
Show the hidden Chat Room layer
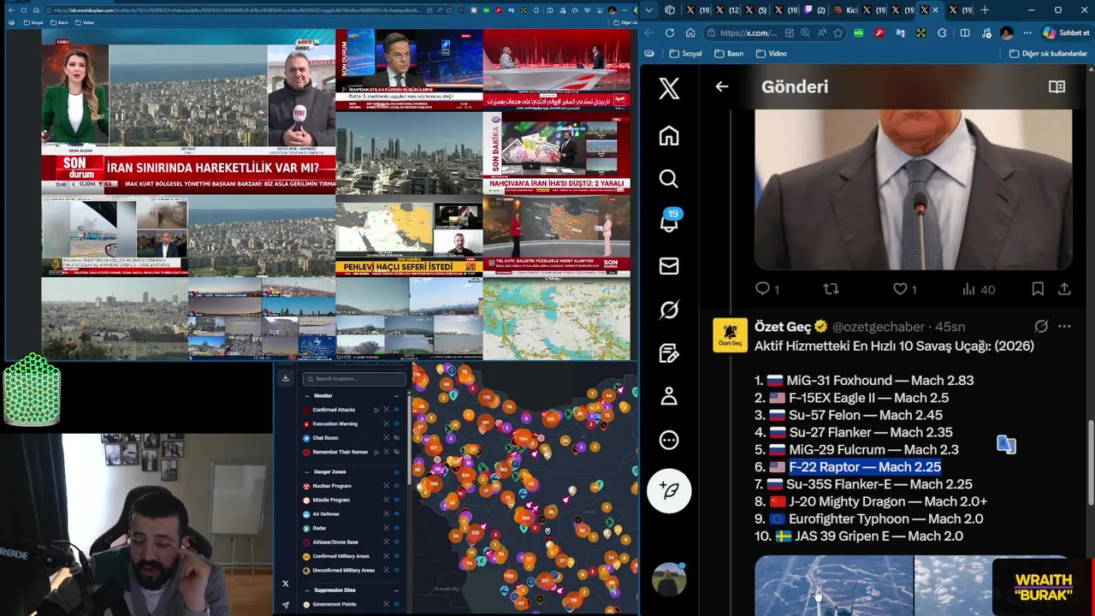pyautogui.click(x=396, y=438)
